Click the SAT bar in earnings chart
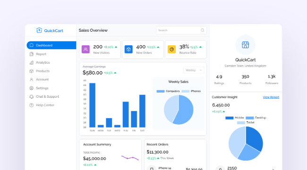 click(142, 111)
